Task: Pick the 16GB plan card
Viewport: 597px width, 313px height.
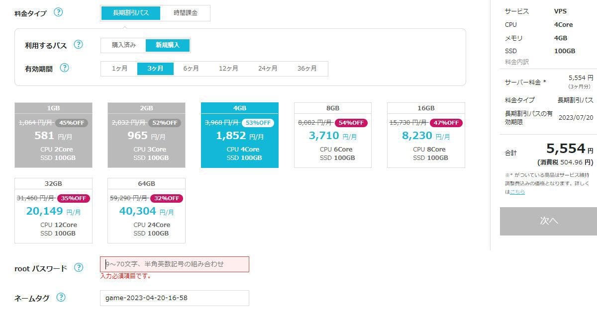Action: [426, 135]
